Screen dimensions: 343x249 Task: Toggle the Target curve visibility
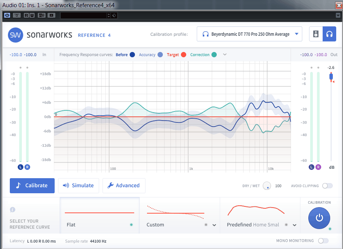click(184, 55)
